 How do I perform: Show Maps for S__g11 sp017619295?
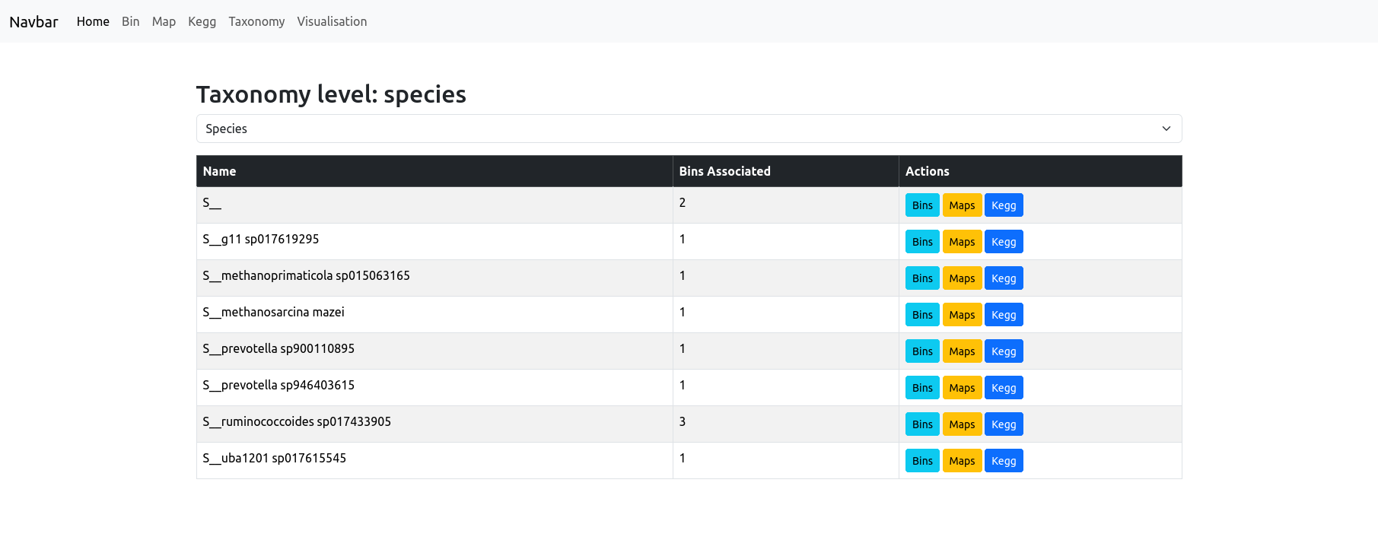[x=962, y=242]
